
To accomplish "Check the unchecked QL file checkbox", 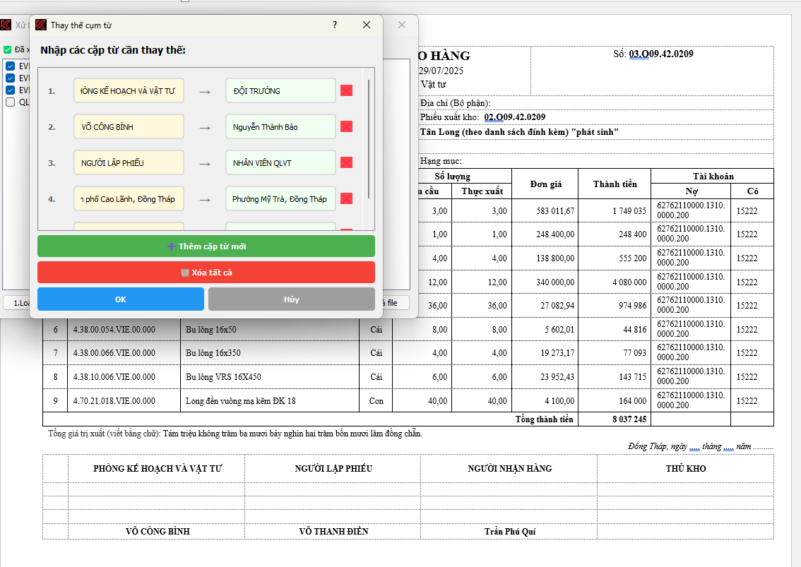I will 10,102.
